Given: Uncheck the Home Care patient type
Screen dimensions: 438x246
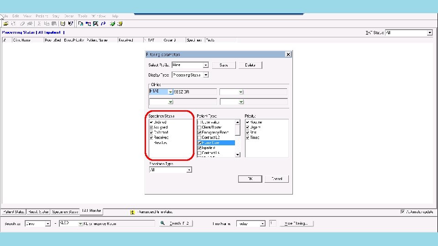Looking at the screenshot, I should coord(199,143).
